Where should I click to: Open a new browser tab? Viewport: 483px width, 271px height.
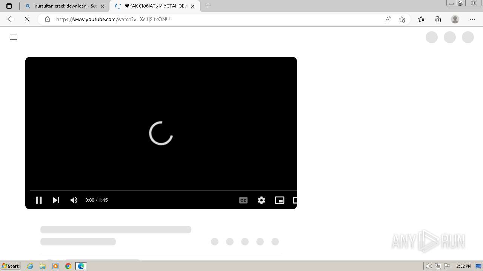point(208,6)
